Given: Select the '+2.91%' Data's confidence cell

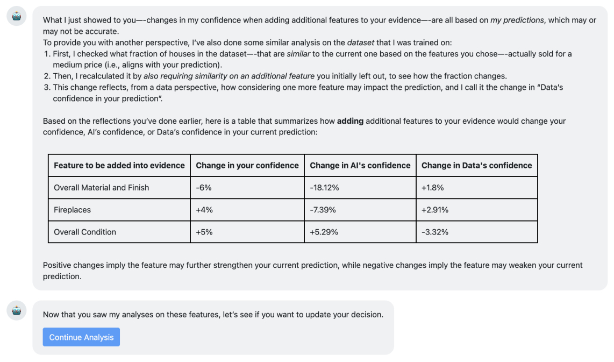Looking at the screenshot, I should (x=435, y=209).
